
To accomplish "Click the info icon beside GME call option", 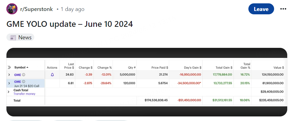I will (x=24, y=82).
